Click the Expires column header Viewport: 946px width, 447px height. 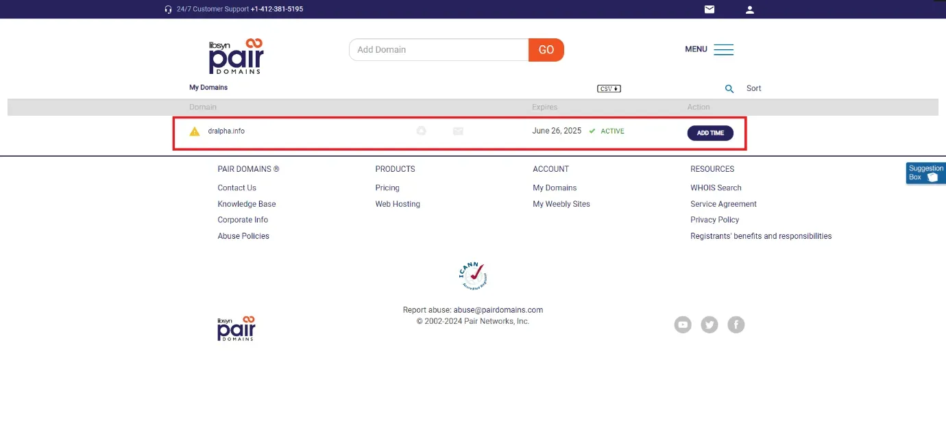pyautogui.click(x=545, y=107)
